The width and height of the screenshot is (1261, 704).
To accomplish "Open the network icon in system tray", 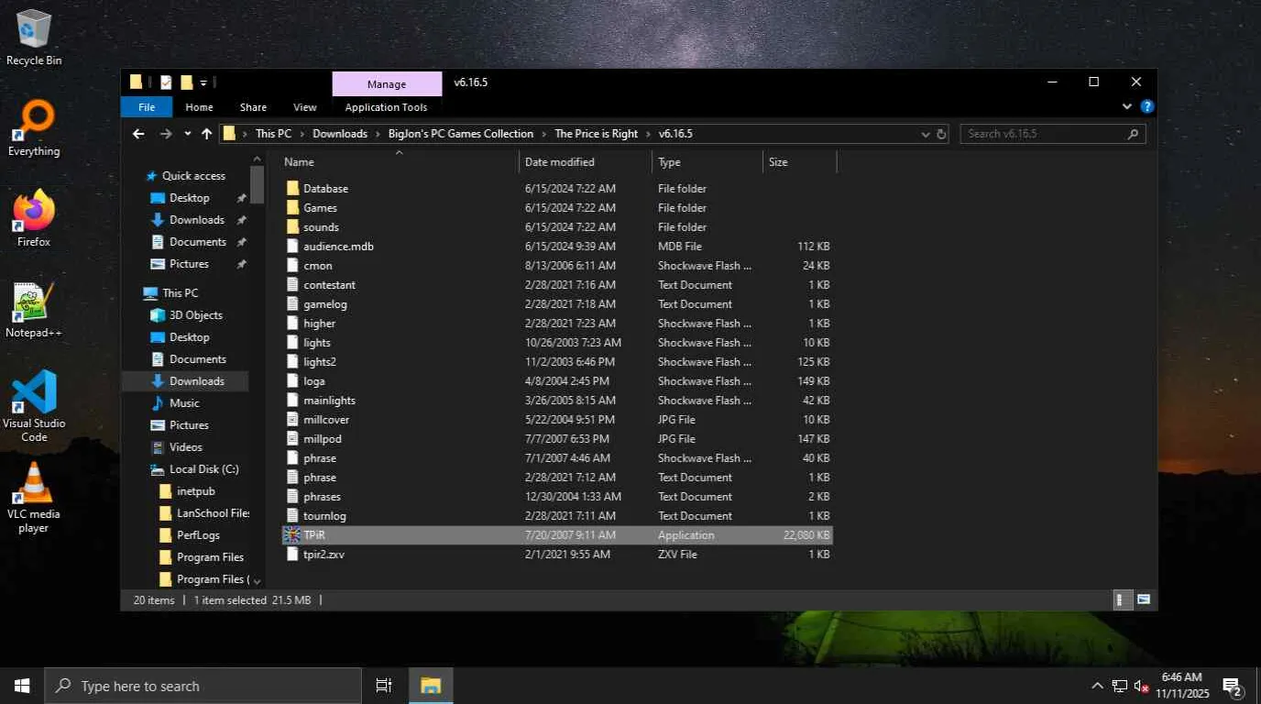I will [1120, 686].
